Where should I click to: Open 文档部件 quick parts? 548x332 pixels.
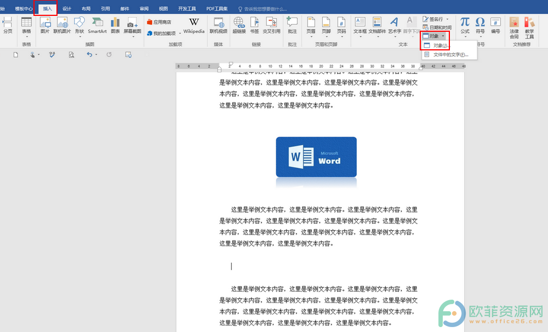click(x=377, y=26)
